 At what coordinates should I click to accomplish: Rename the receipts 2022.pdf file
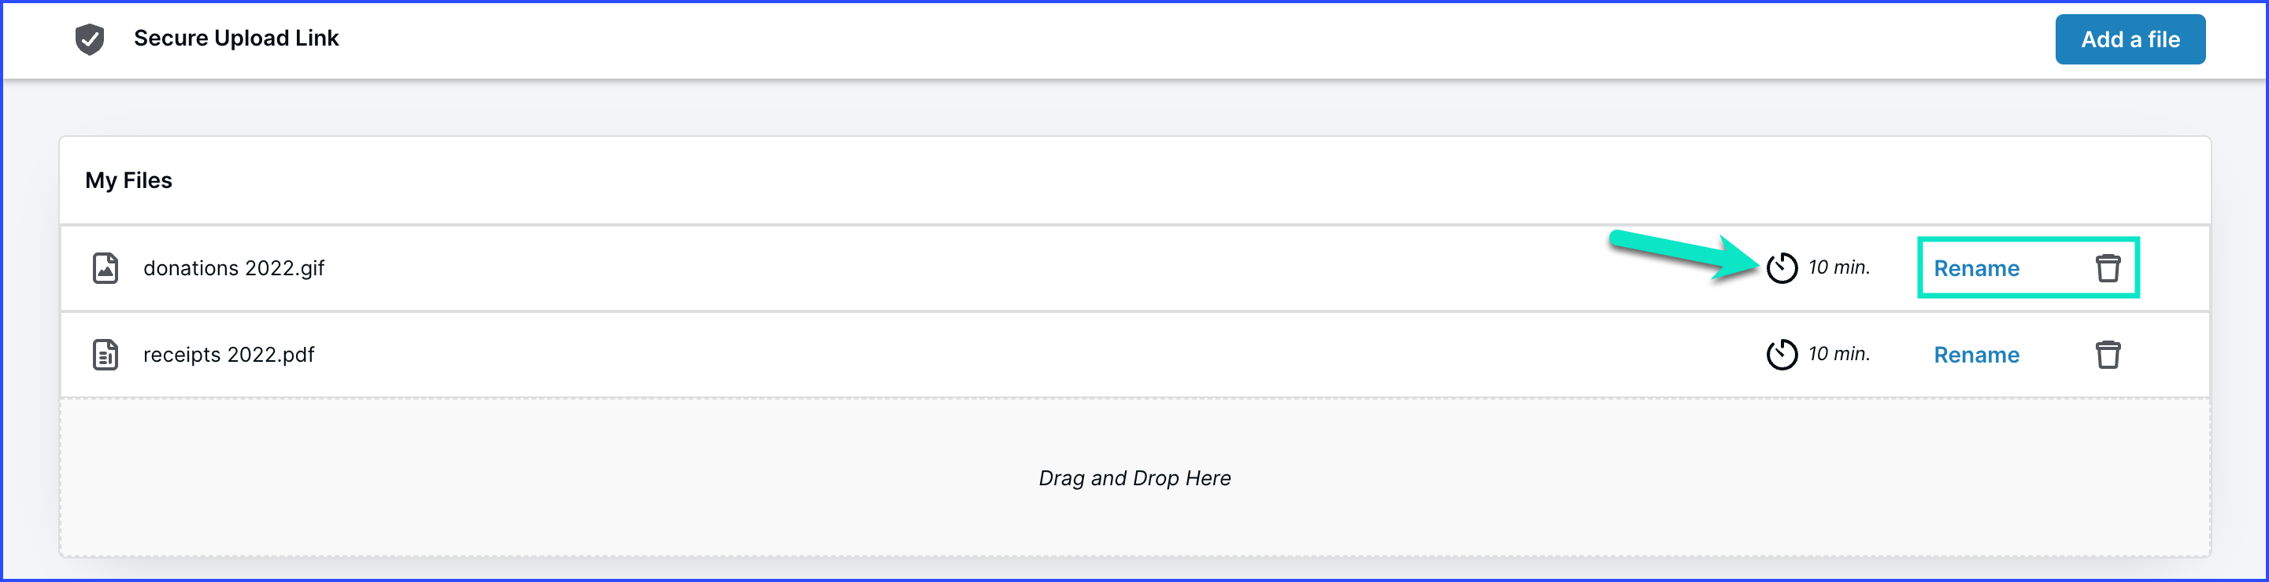pos(1975,354)
